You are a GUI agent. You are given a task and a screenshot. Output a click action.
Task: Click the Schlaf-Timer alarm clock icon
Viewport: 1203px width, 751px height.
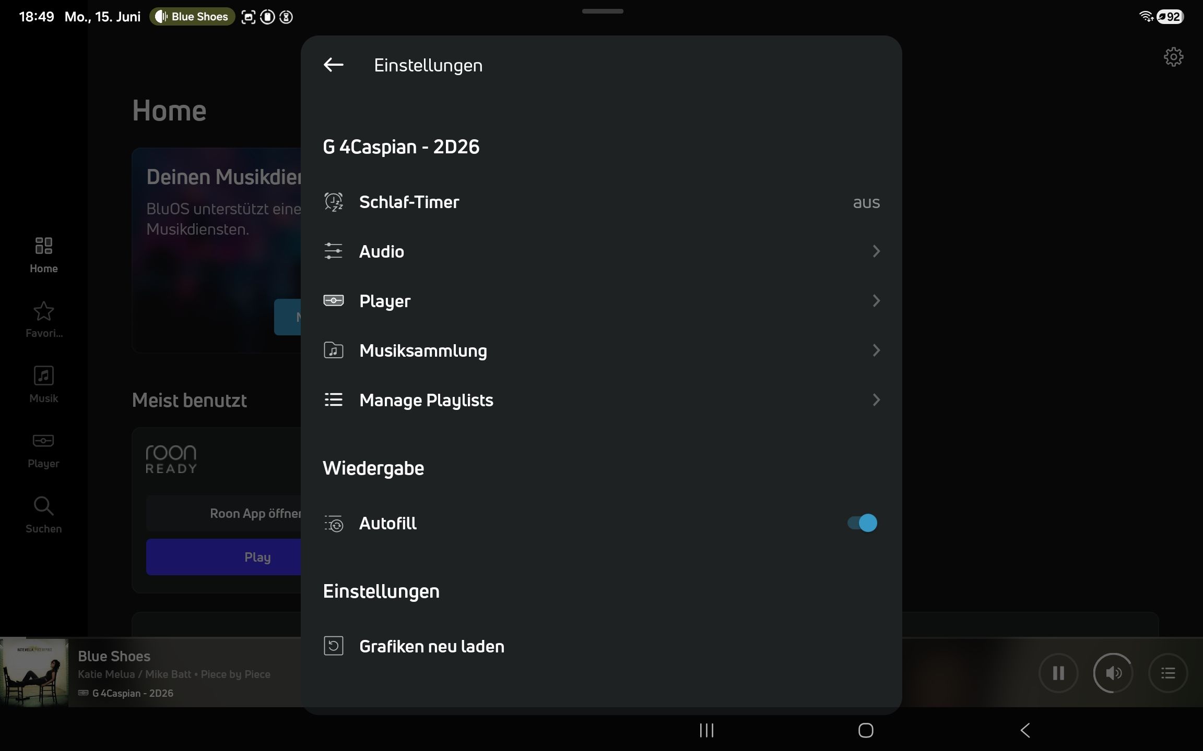pos(334,202)
